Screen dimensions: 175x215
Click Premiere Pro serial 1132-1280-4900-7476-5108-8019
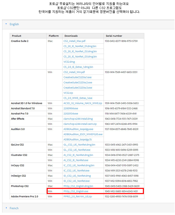coord(121,197)
